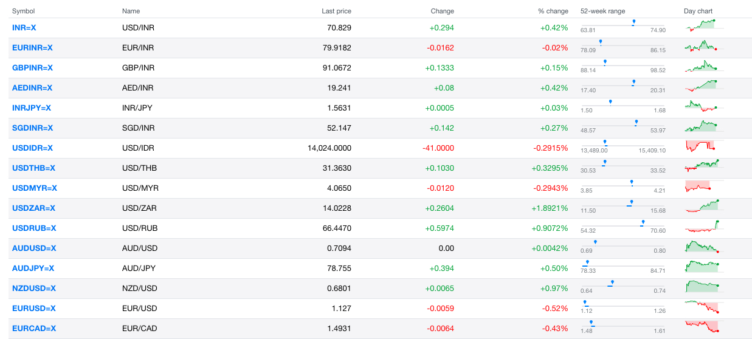Click the 52-week range column header
This screenshot has width=752, height=339.
602,11
